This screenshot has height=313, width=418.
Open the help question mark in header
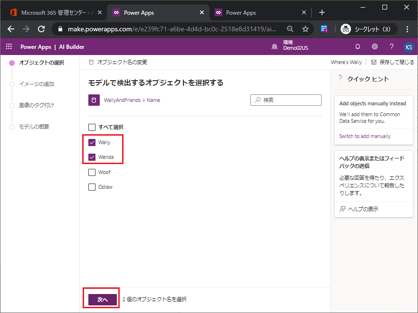point(391,46)
